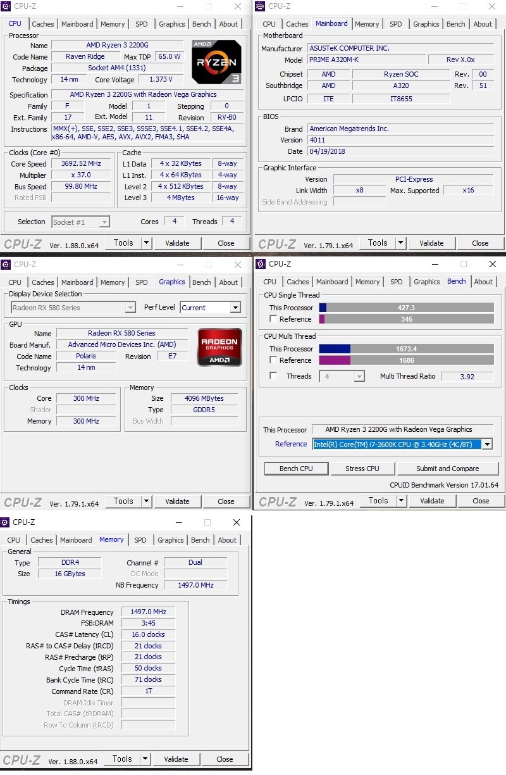Select the Code Name value Polaris
This screenshot has width=506, height=775.
86,356
